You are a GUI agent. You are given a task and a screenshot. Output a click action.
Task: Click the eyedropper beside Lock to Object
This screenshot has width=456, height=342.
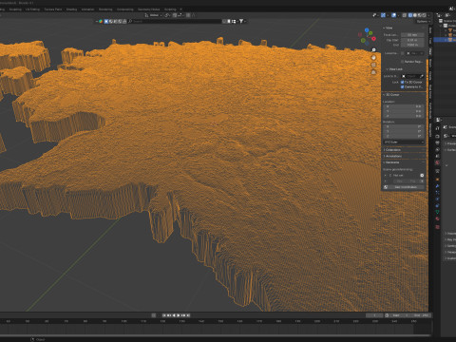pyautogui.click(x=422, y=76)
